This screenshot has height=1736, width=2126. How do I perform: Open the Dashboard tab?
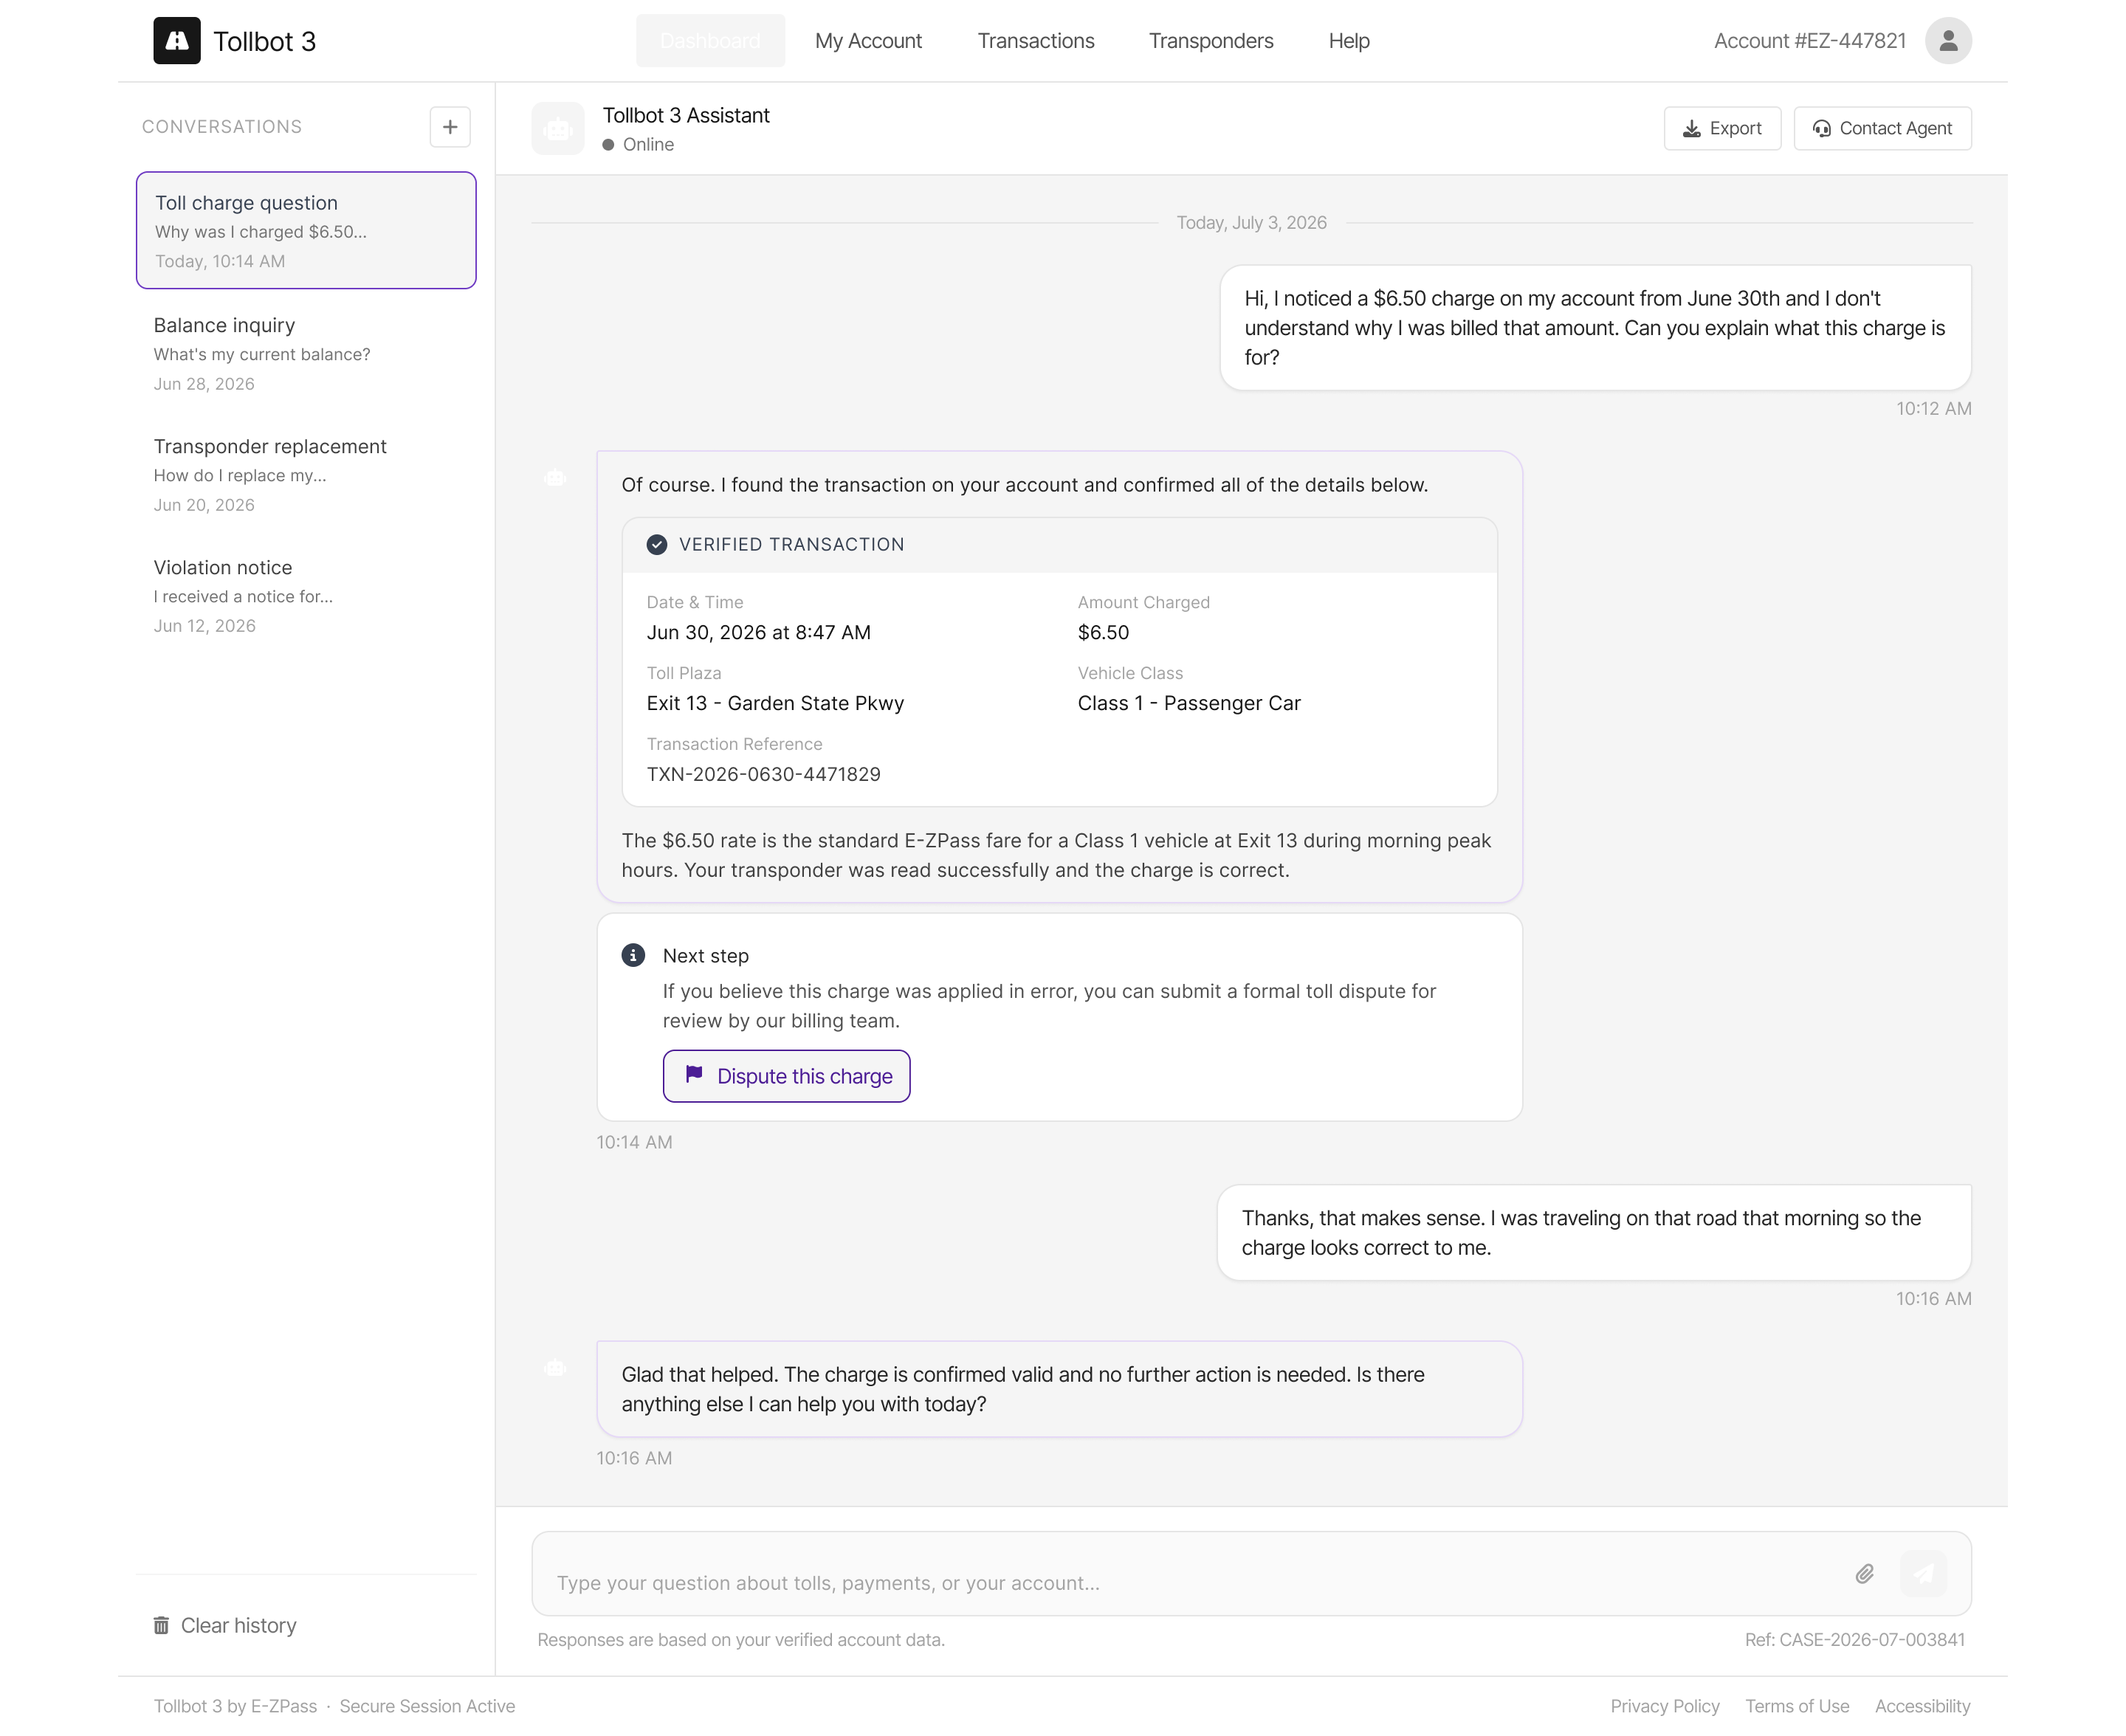[x=710, y=41]
